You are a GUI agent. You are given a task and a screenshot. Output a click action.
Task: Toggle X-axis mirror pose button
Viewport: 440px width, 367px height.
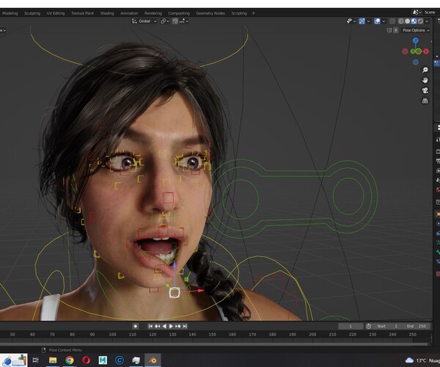pyautogui.click(x=396, y=30)
